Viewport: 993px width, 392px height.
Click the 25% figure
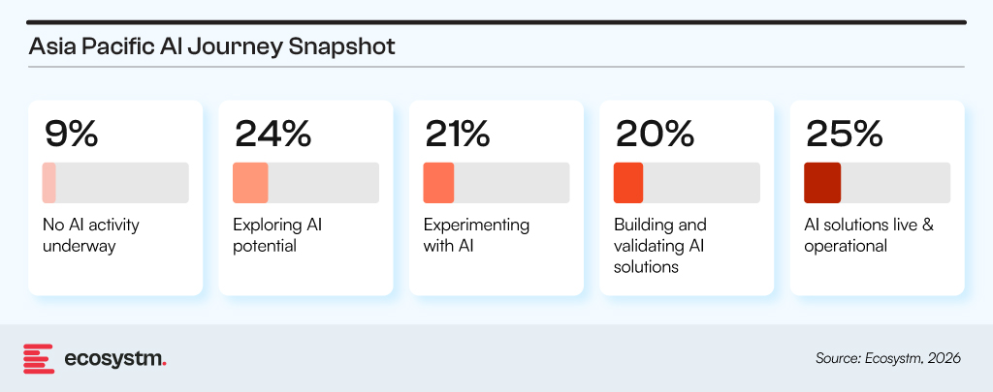coord(845,134)
